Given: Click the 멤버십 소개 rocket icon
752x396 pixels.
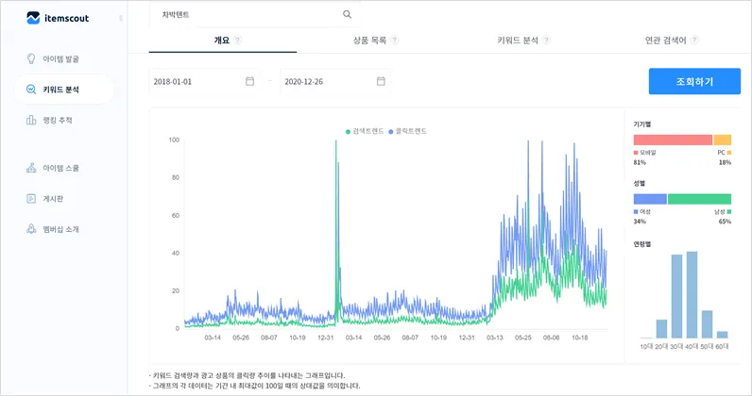Looking at the screenshot, I should tap(31, 229).
